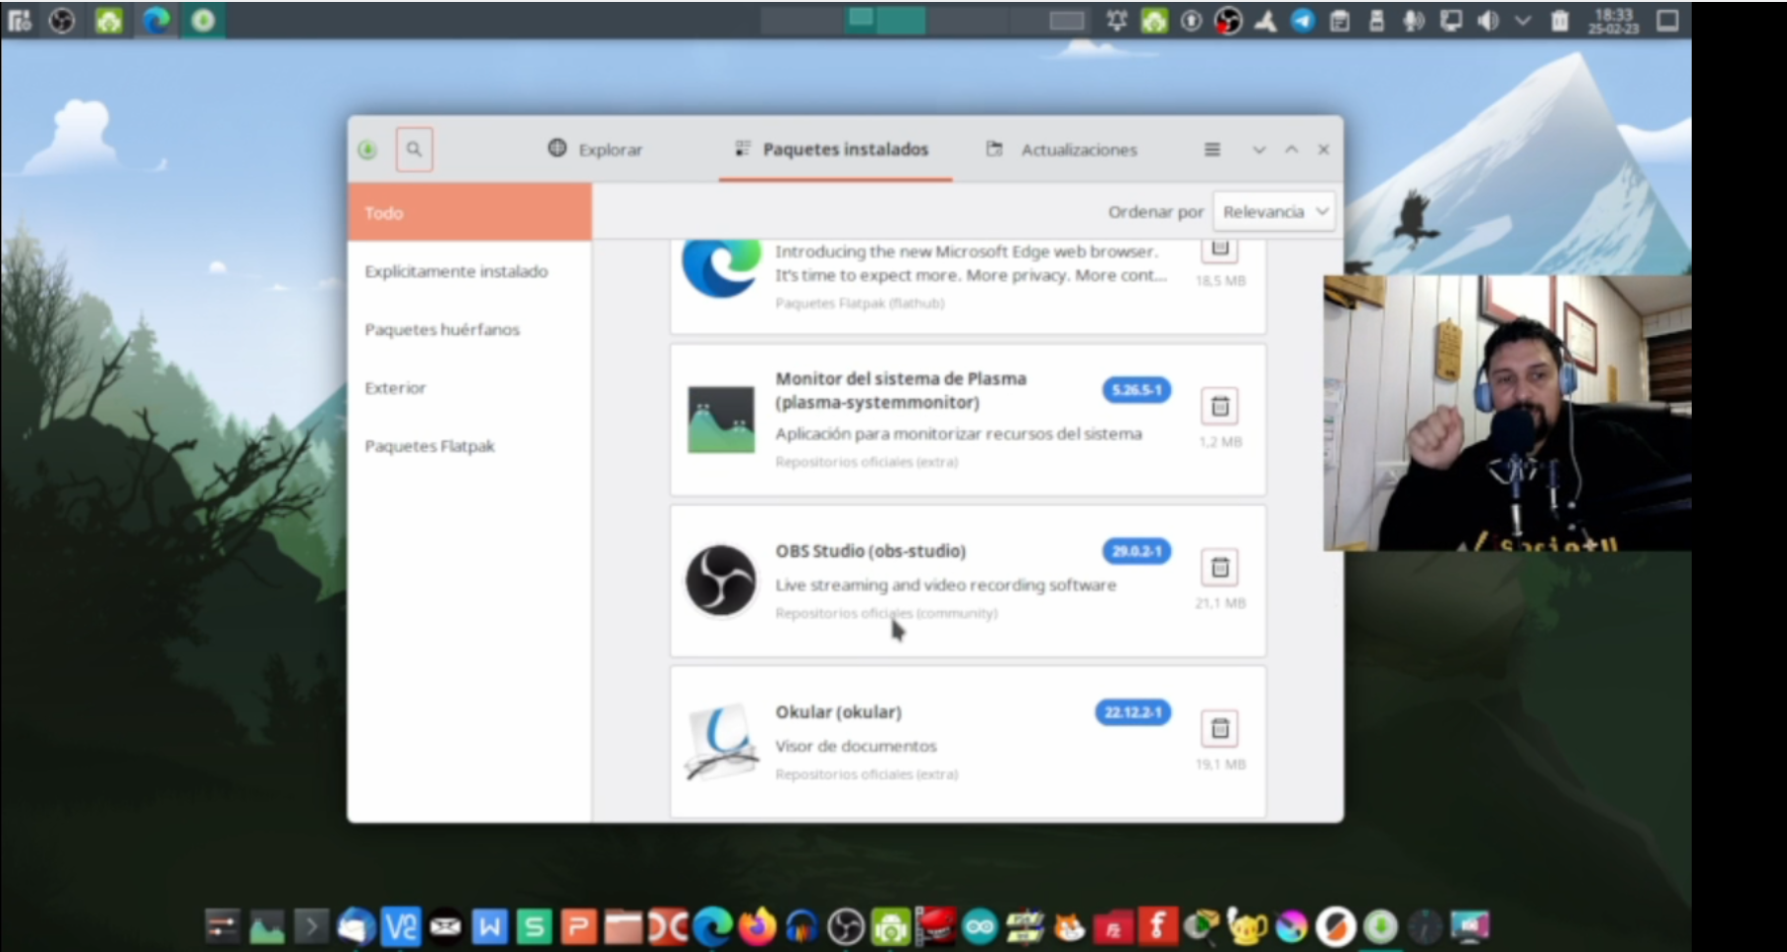1787x952 pixels.
Task: Open the Ordenar por Relevancia dropdown
Action: pos(1274,211)
